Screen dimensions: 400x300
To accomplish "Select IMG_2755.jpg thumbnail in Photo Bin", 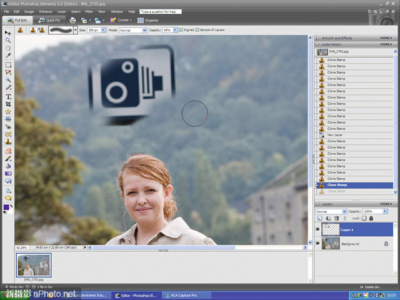I will tap(34, 265).
